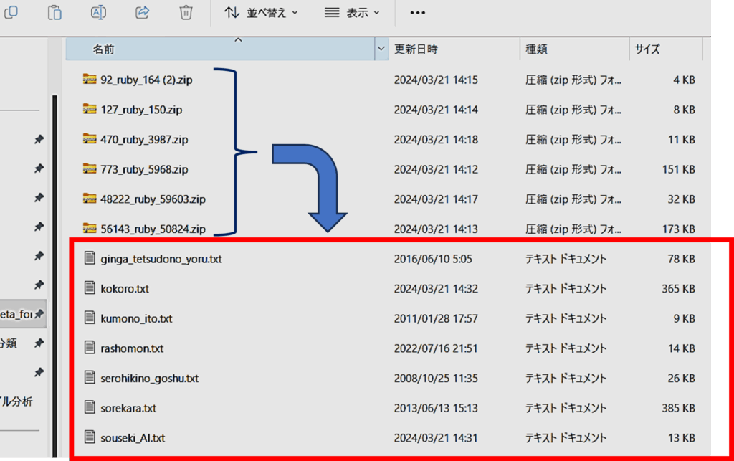
Task: Select the souseki_AI.txt file
Action: (133, 437)
